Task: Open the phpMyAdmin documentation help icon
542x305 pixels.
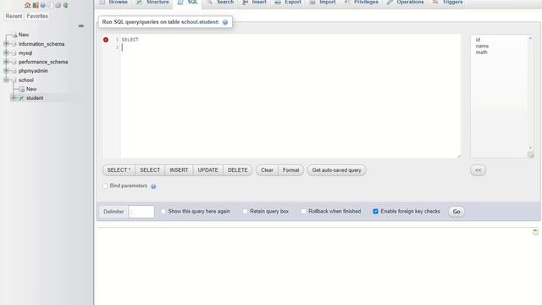Action: tap(42, 5)
